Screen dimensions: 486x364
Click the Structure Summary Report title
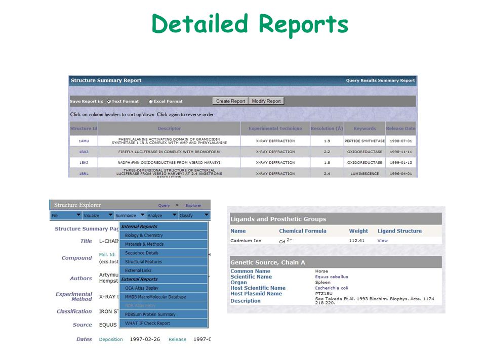click(106, 80)
